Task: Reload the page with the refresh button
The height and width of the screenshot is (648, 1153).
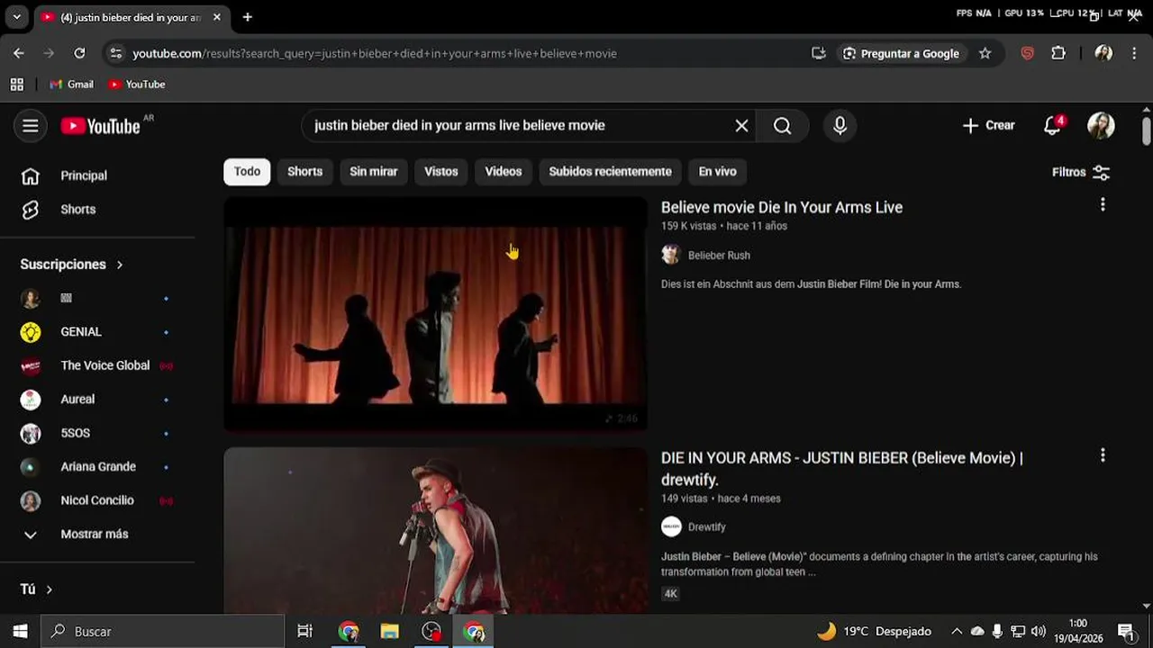Action: 79,53
